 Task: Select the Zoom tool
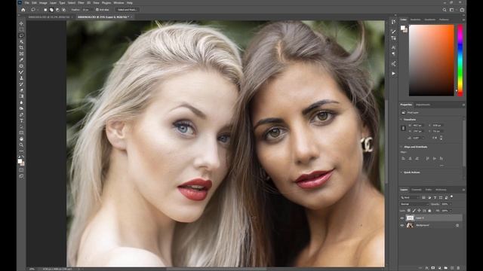[x=21, y=145]
